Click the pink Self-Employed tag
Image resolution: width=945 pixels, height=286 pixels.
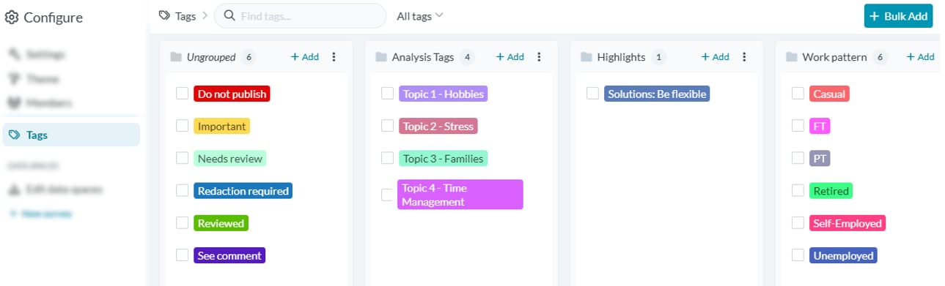(847, 222)
